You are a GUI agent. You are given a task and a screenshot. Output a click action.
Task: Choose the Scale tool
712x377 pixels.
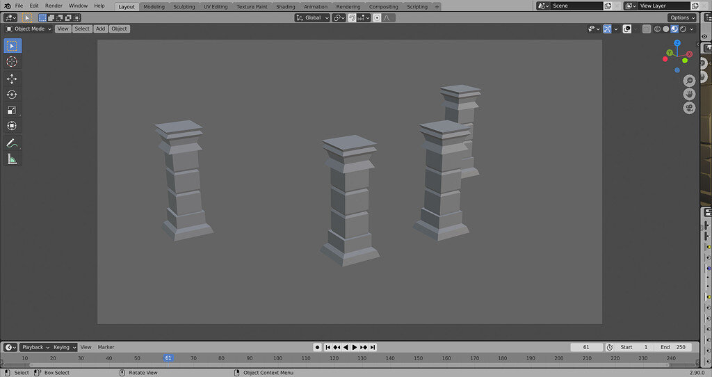click(12, 111)
